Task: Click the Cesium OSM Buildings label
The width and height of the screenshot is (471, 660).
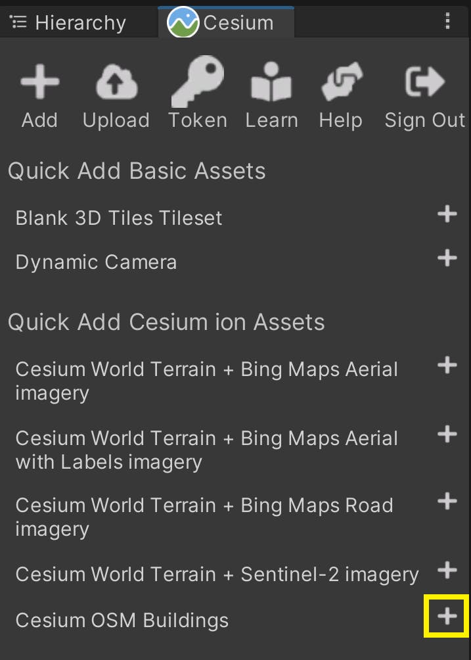Action: pos(122,620)
